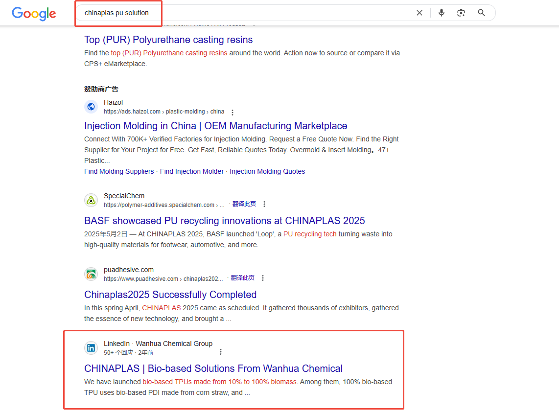Screen dimensions: 559x413
Task: Clear the search box with X icon
Action: tap(419, 13)
